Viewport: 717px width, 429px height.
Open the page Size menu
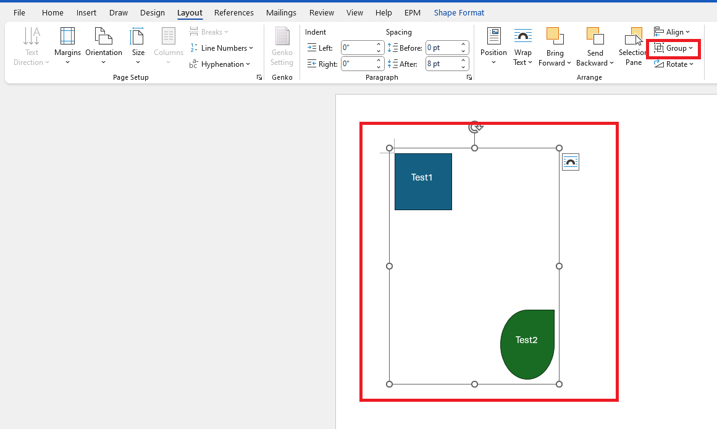click(138, 46)
